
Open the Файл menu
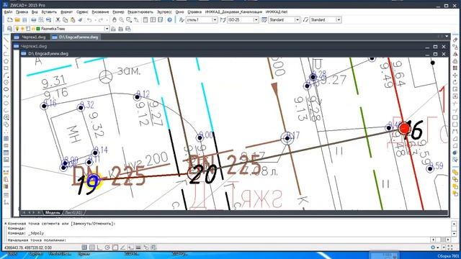pyautogui.click(x=8, y=12)
